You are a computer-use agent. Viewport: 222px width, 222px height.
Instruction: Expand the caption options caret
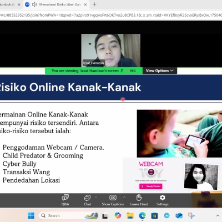[x=124, y=197]
